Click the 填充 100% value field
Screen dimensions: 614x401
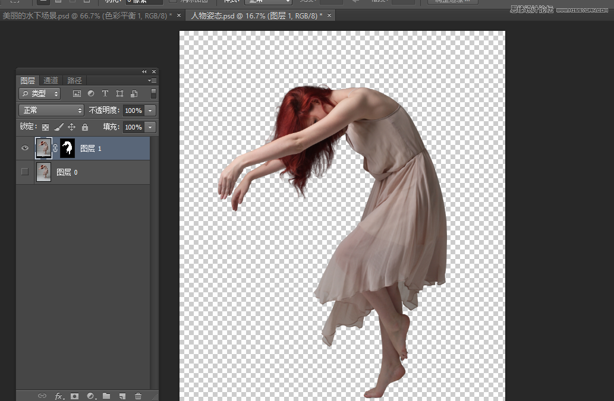pyautogui.click(x=134, y=127)
